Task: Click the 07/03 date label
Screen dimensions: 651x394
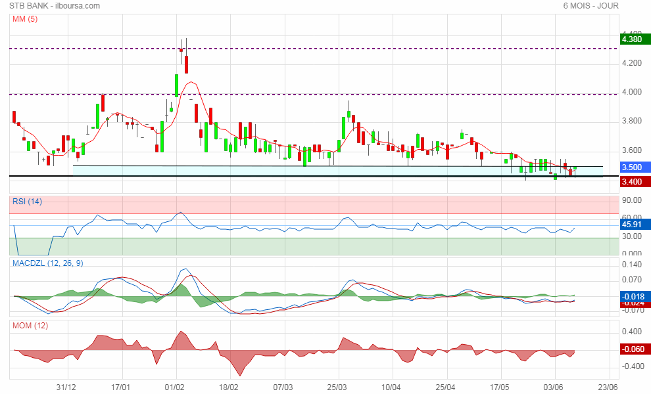Action: (x=283, y=387)
